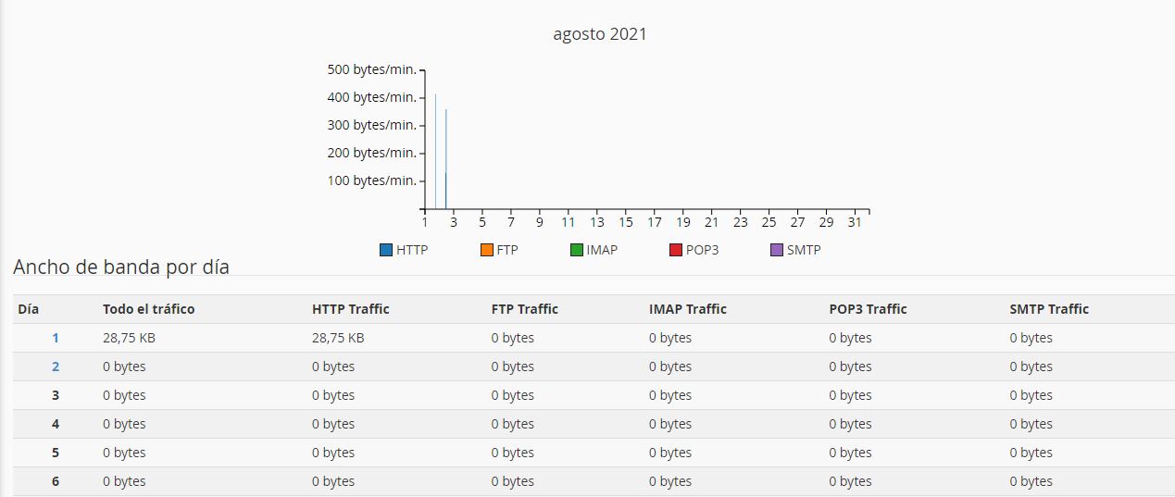Click the tallest bar in the chart

pyautogui.click(x=435, y=153)
